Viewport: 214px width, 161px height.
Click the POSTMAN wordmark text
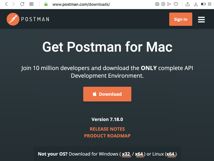pyautogui.click(x=35, y=19)
